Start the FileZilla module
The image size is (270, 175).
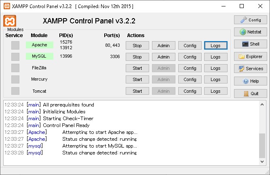137,68
